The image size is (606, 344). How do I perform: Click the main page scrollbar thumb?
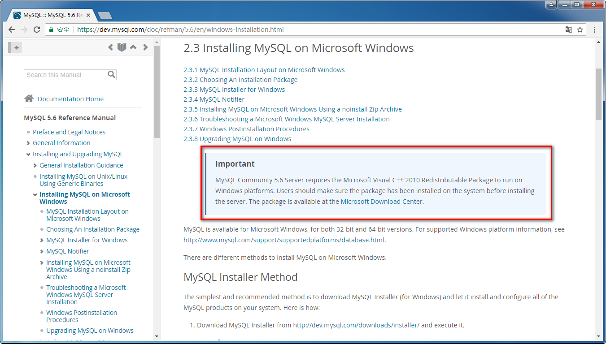[598, 94]
